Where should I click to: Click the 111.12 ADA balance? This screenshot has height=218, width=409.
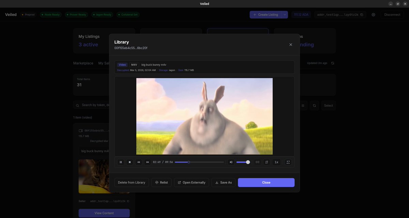301,15
